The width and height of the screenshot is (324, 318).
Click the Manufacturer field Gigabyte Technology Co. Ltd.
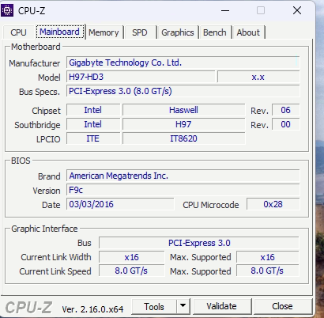coord(183,62)
